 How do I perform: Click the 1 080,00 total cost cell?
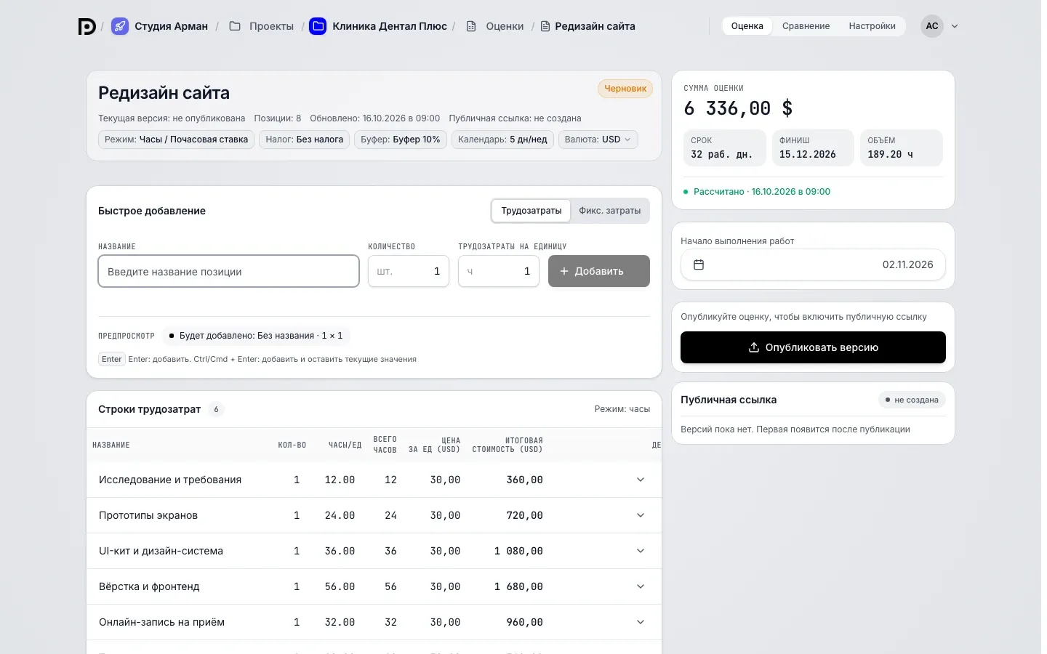pos(518,551)
